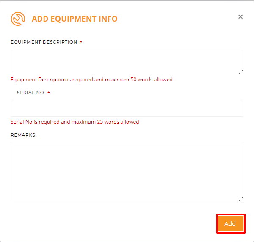Click the ADD EQUIPMENT INFO heading

point(75,19)
